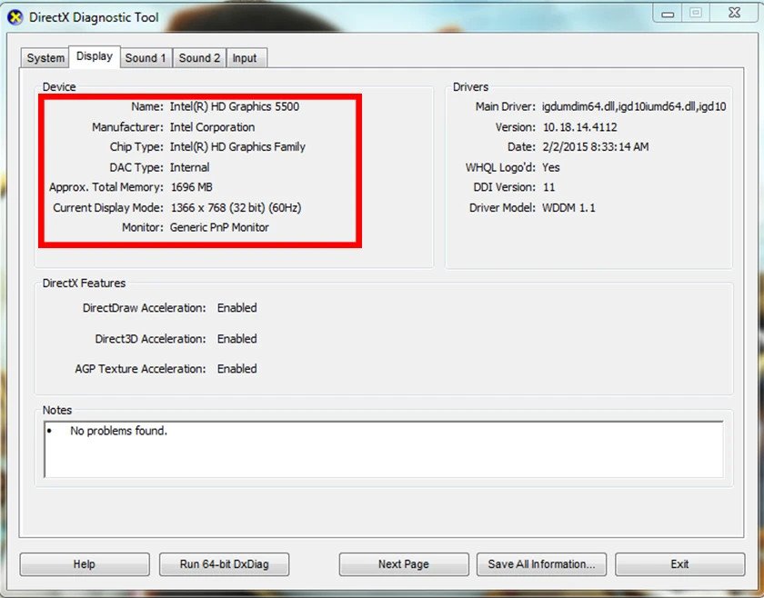Select the Display tab
The image size is (764, 598).
[x=95, y=55]
